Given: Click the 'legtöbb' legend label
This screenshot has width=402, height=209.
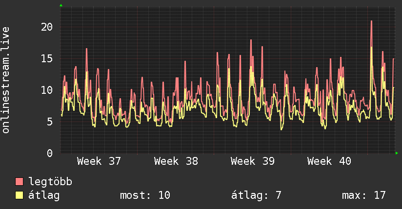Looking at the screenshot, I should tap(50, 181).
